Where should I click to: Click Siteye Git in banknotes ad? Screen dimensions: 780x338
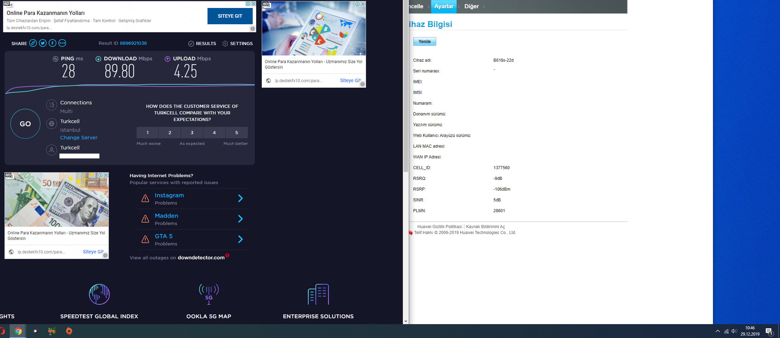point(93,252)
